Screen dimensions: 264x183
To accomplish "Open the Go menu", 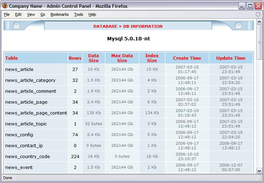I will click(x=43, y=15).
